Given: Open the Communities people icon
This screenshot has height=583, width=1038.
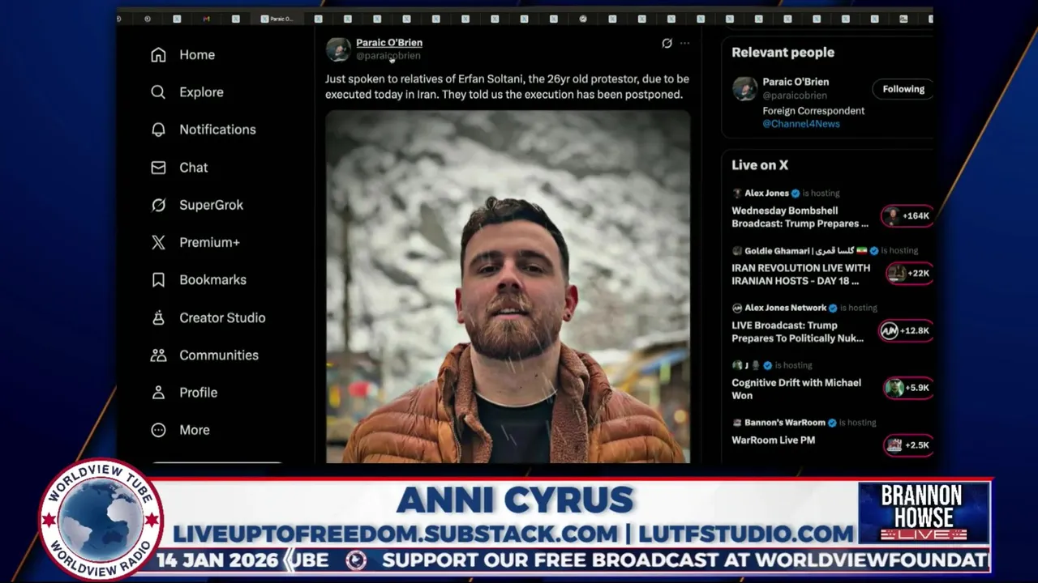Looking at the screenshot, I should pos(158,355).
